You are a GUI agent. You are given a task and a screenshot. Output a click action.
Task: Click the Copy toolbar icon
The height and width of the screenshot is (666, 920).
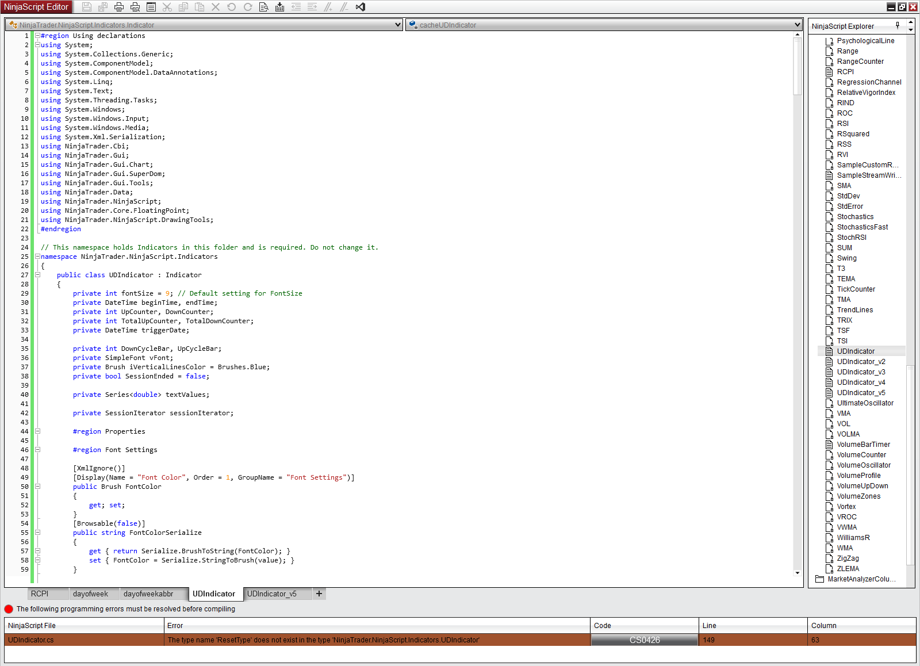coord(183,7)
